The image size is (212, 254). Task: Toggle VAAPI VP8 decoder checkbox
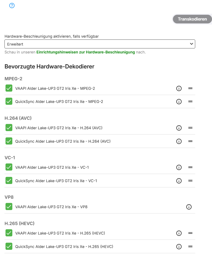9,207
